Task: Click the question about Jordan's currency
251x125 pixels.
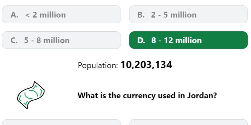Action: tap(147, 96)
